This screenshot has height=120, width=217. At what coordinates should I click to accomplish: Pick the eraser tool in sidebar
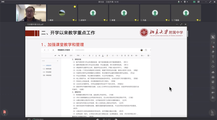coord(213,52)
